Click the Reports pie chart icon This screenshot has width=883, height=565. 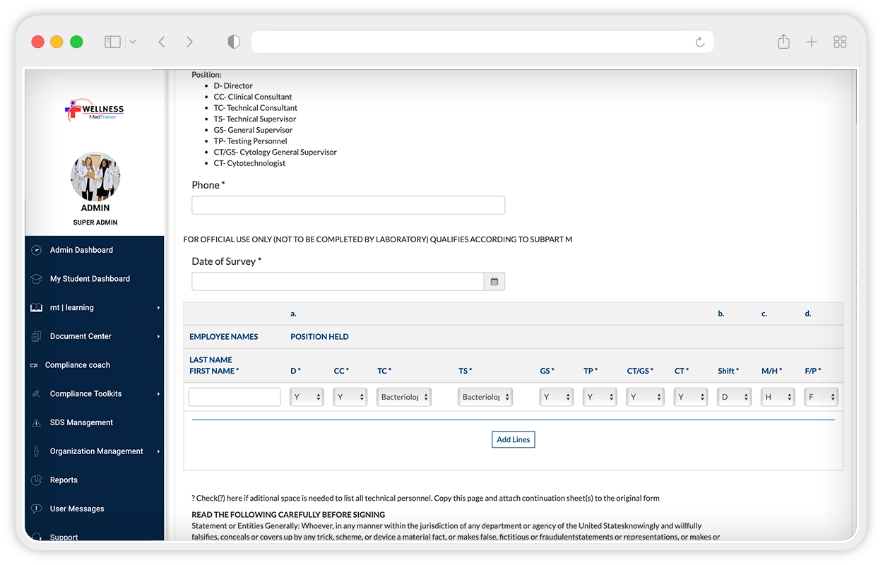tap(37, 480)
